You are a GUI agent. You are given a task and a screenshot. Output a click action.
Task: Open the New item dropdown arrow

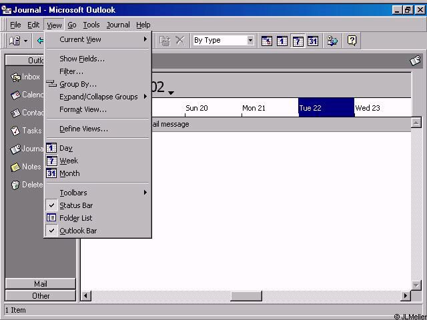(25, 41)
